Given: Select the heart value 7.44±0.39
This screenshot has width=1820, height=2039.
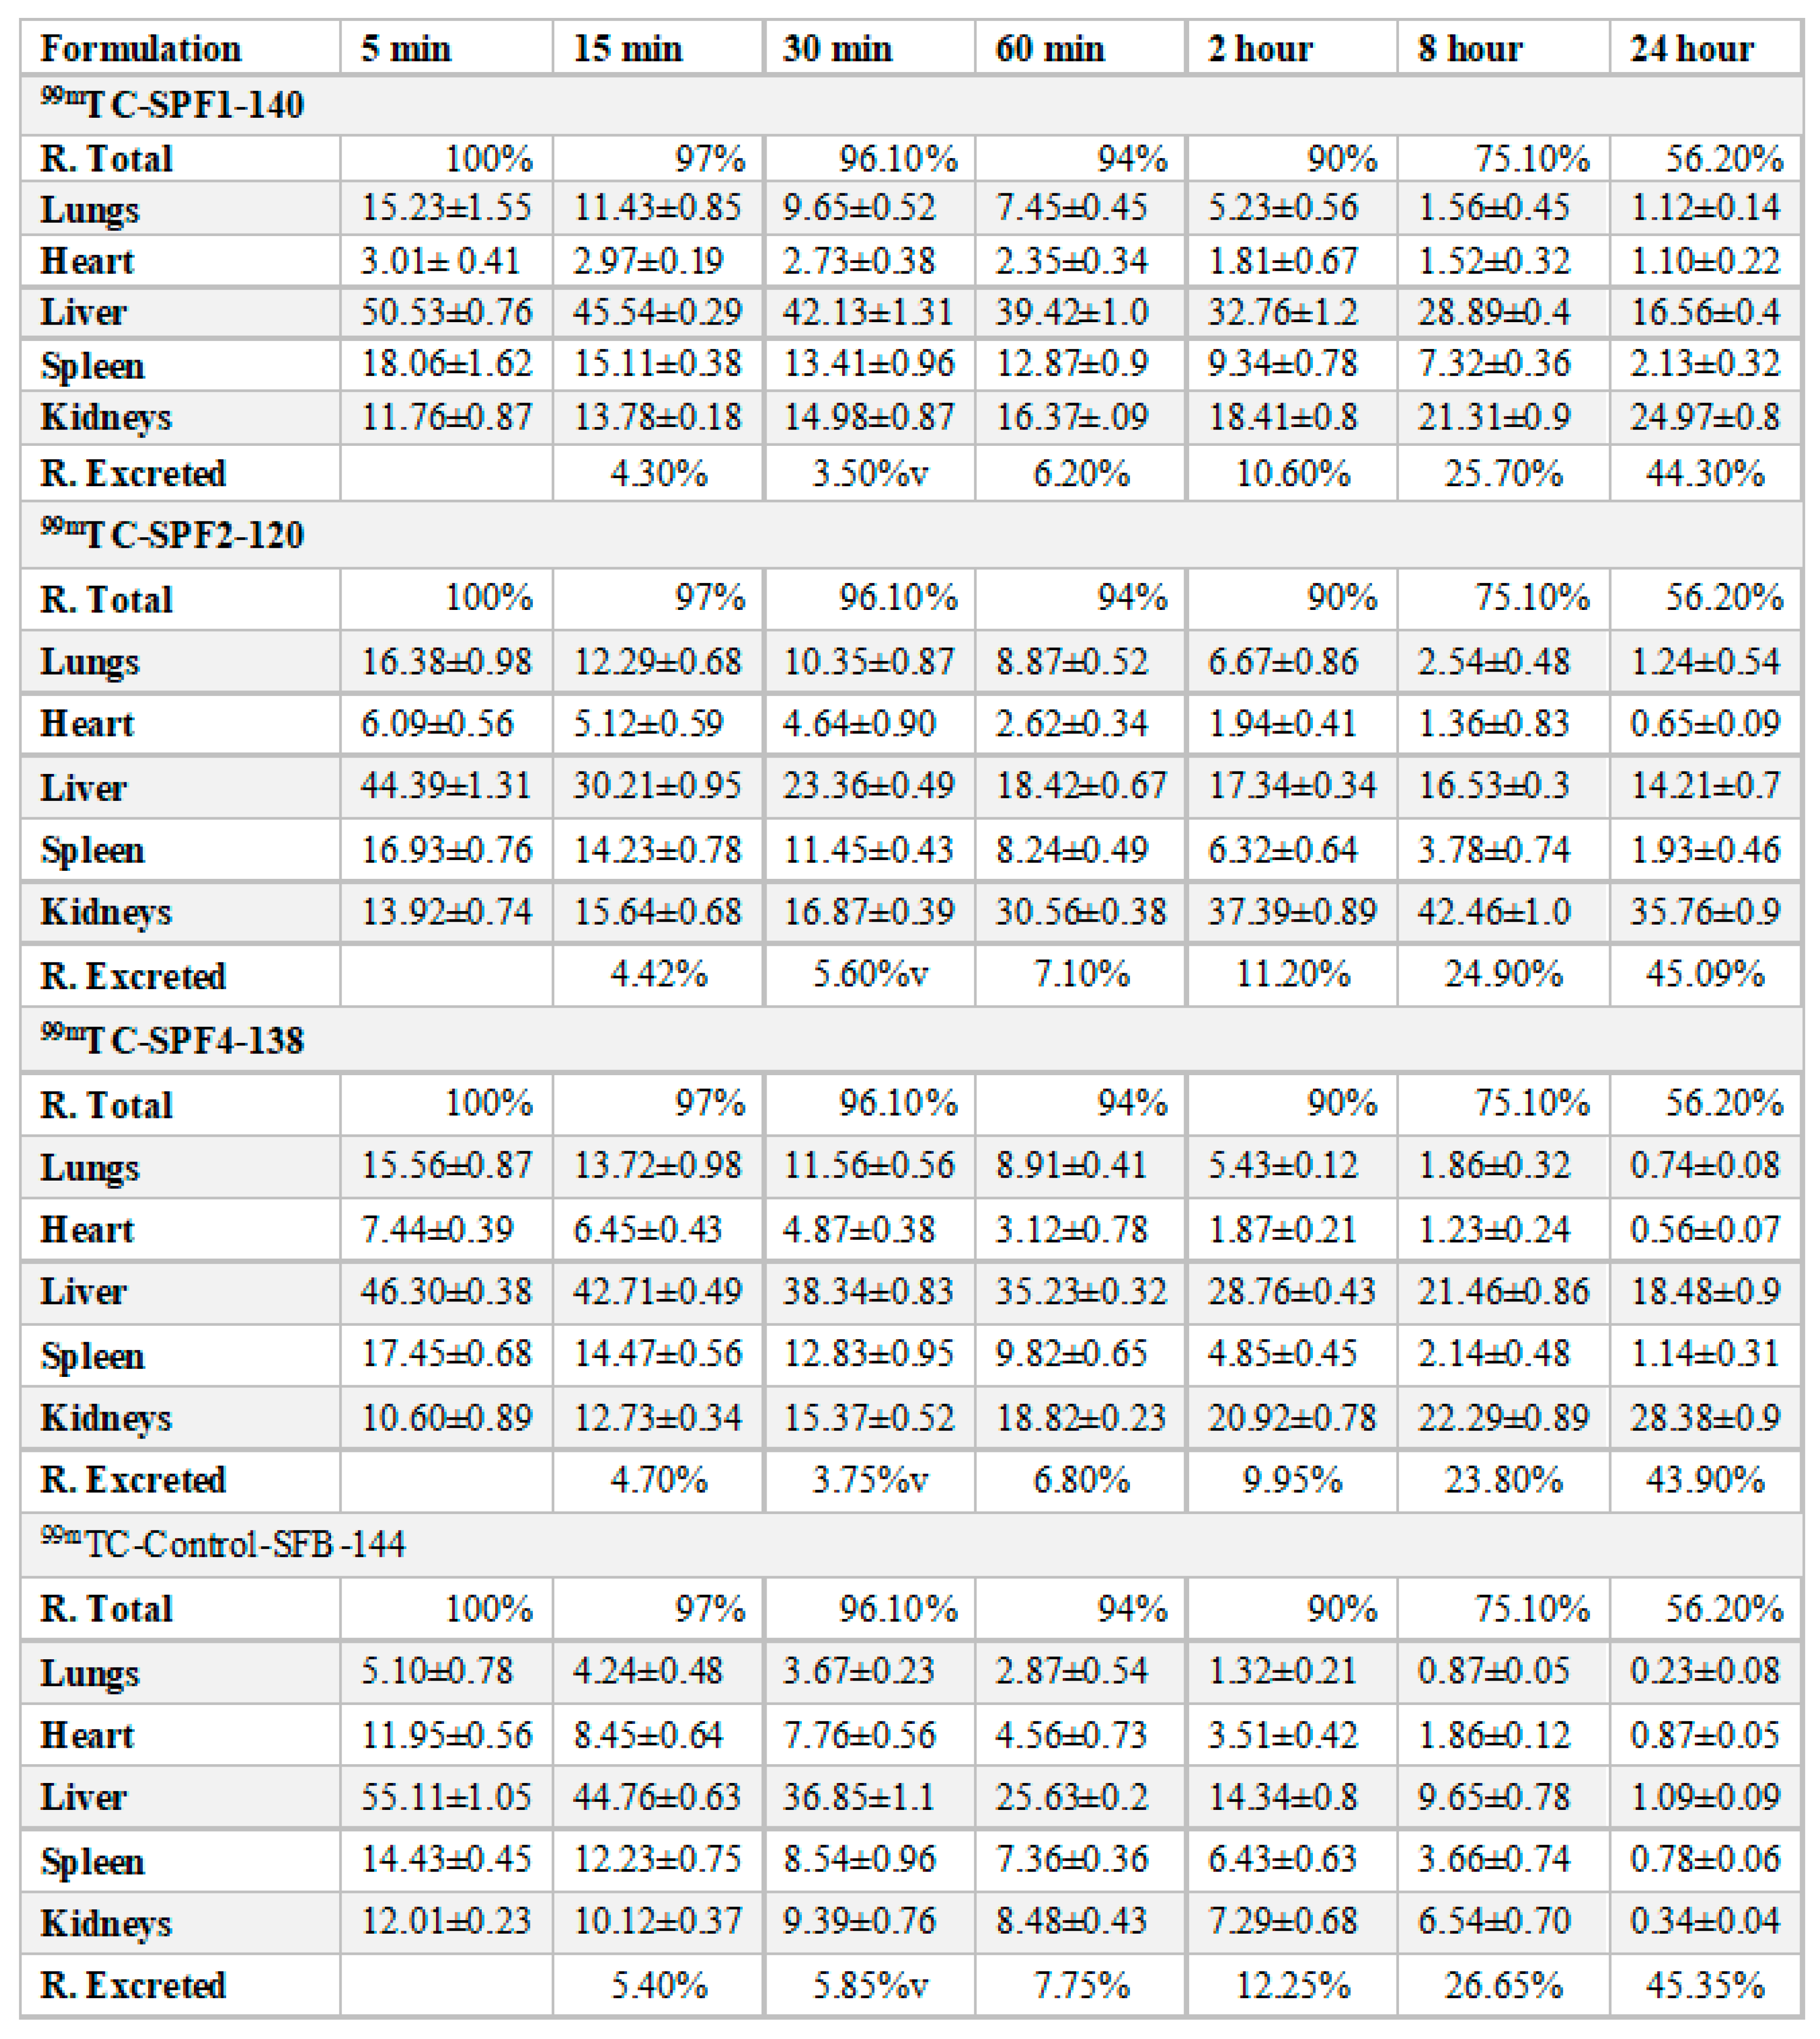Looking at the screenshot, I should pos(437,1229).
